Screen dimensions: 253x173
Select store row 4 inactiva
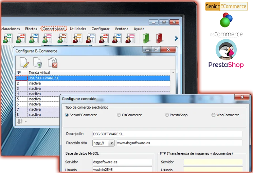[93, 93]
